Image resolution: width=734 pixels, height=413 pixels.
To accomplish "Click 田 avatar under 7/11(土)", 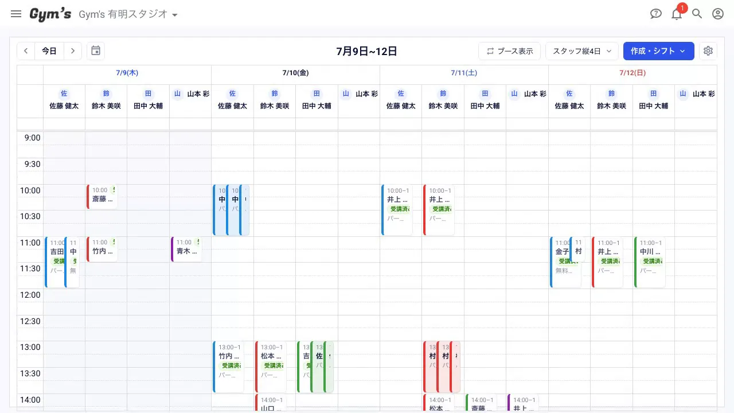I will 485,93.
